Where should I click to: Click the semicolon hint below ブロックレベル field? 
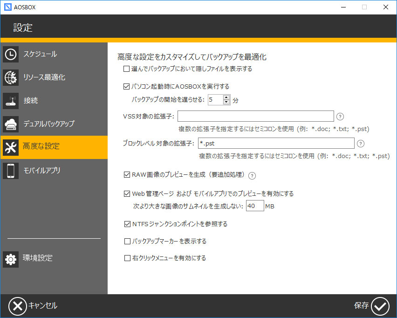[294, 156]
